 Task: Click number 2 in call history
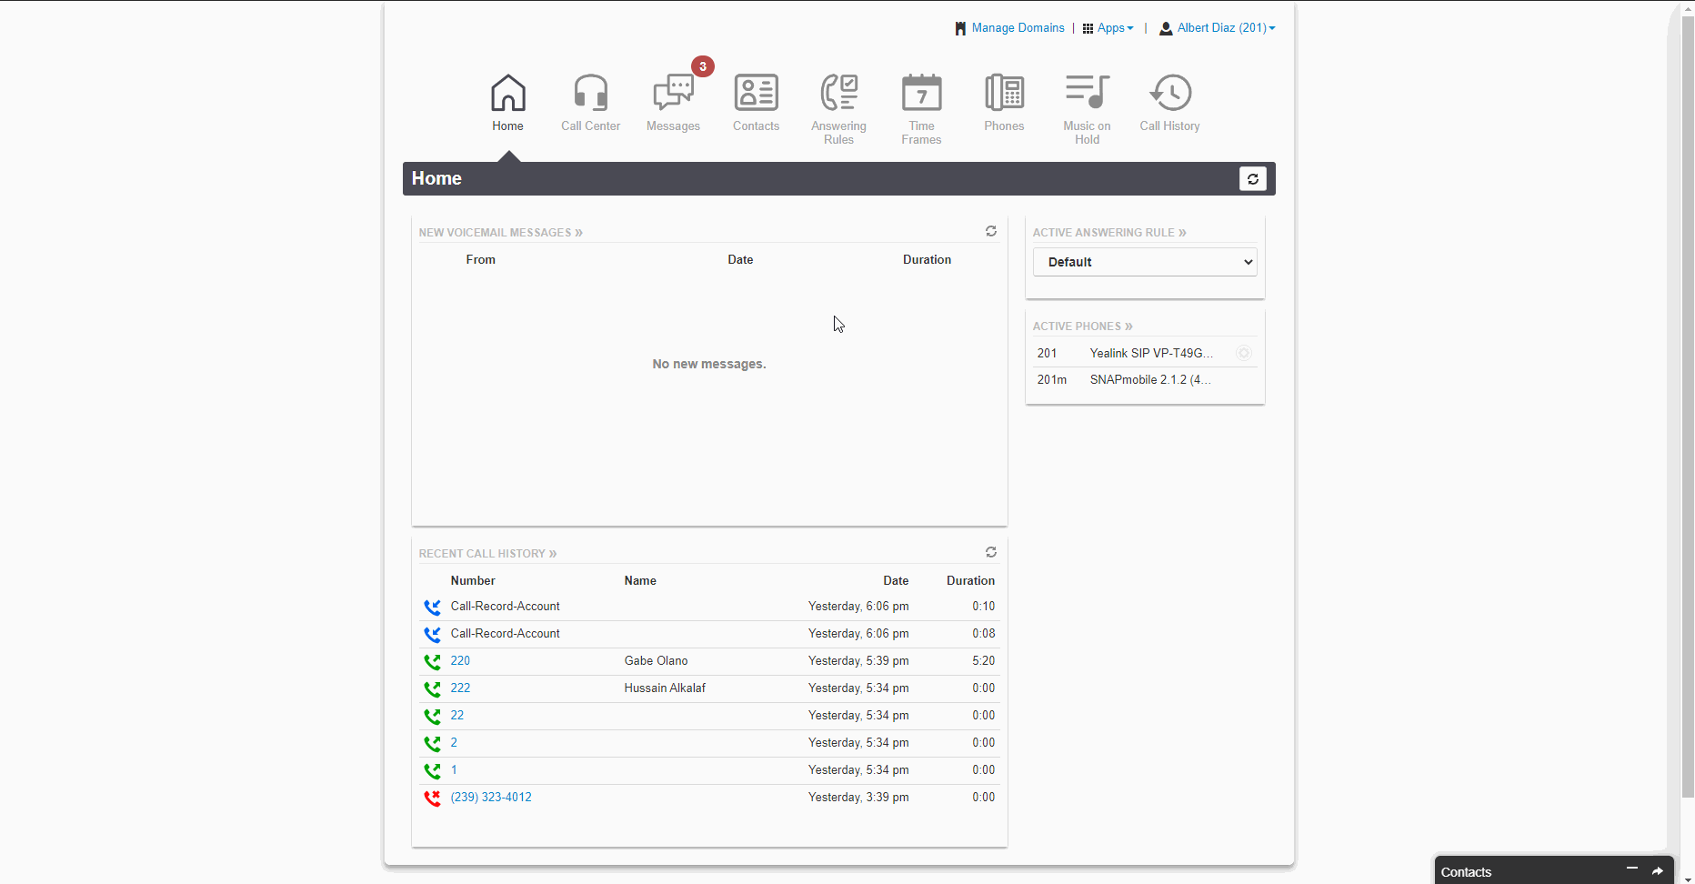pos(454,743)
